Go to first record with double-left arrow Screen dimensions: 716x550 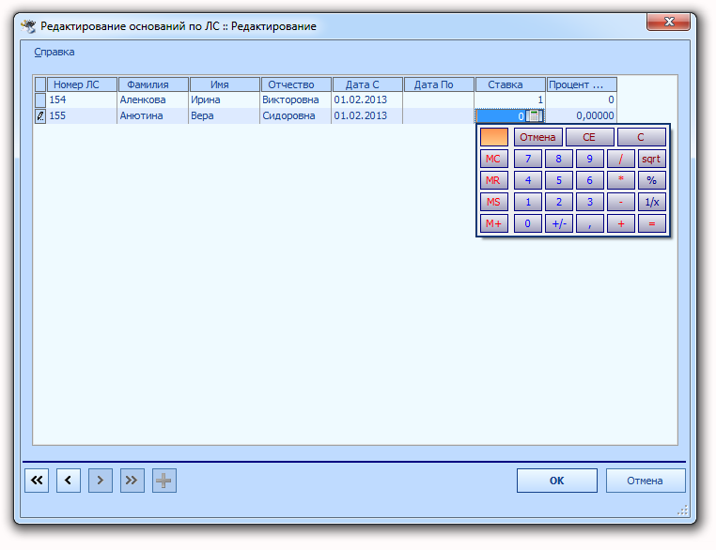pyautogui.click(x=37, y=481)
